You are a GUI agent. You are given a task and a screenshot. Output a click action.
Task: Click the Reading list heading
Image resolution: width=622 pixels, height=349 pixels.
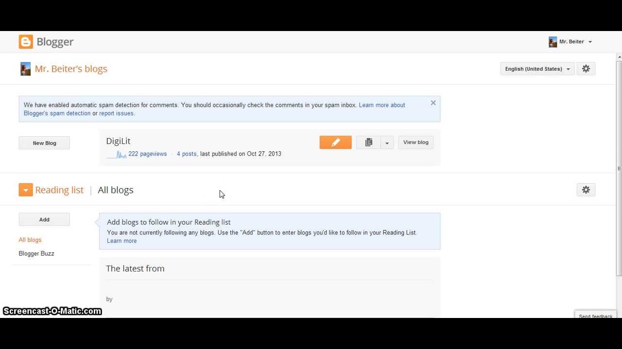59,190
